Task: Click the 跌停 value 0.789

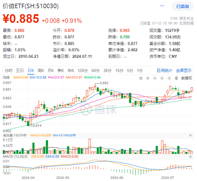Action: [125, 37]
